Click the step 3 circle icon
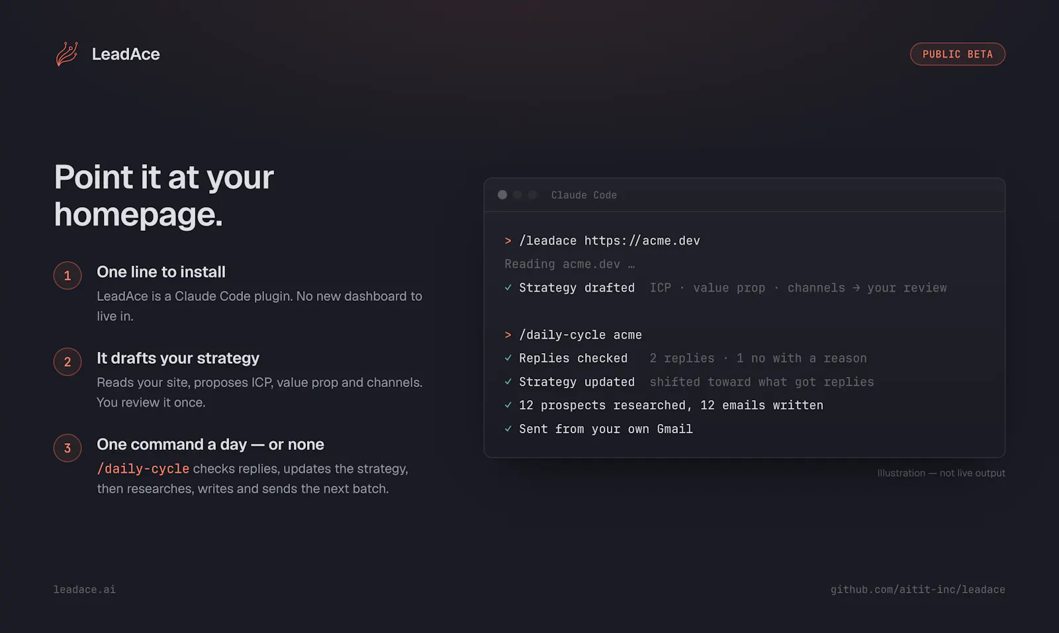The image size is (1059, 633). point(68,448)
